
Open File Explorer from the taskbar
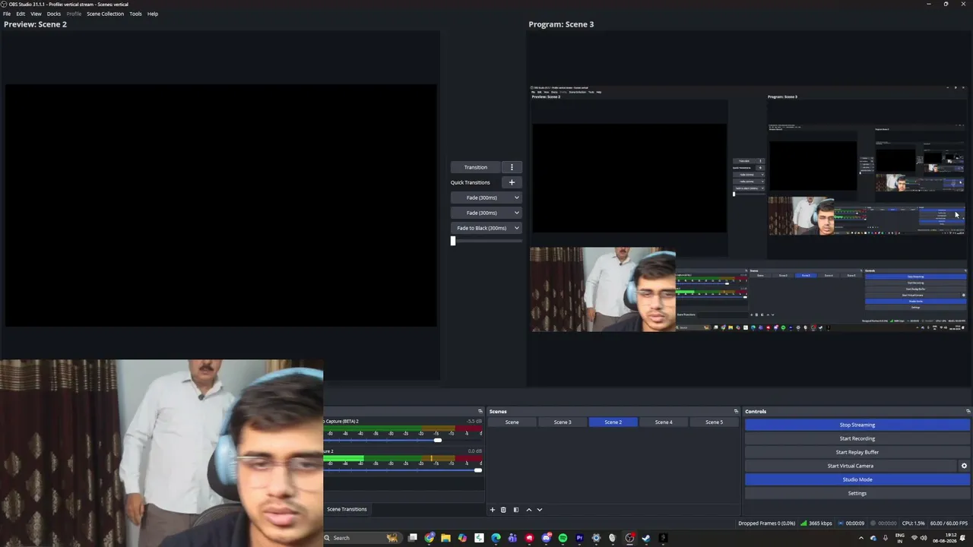[445, 538]
